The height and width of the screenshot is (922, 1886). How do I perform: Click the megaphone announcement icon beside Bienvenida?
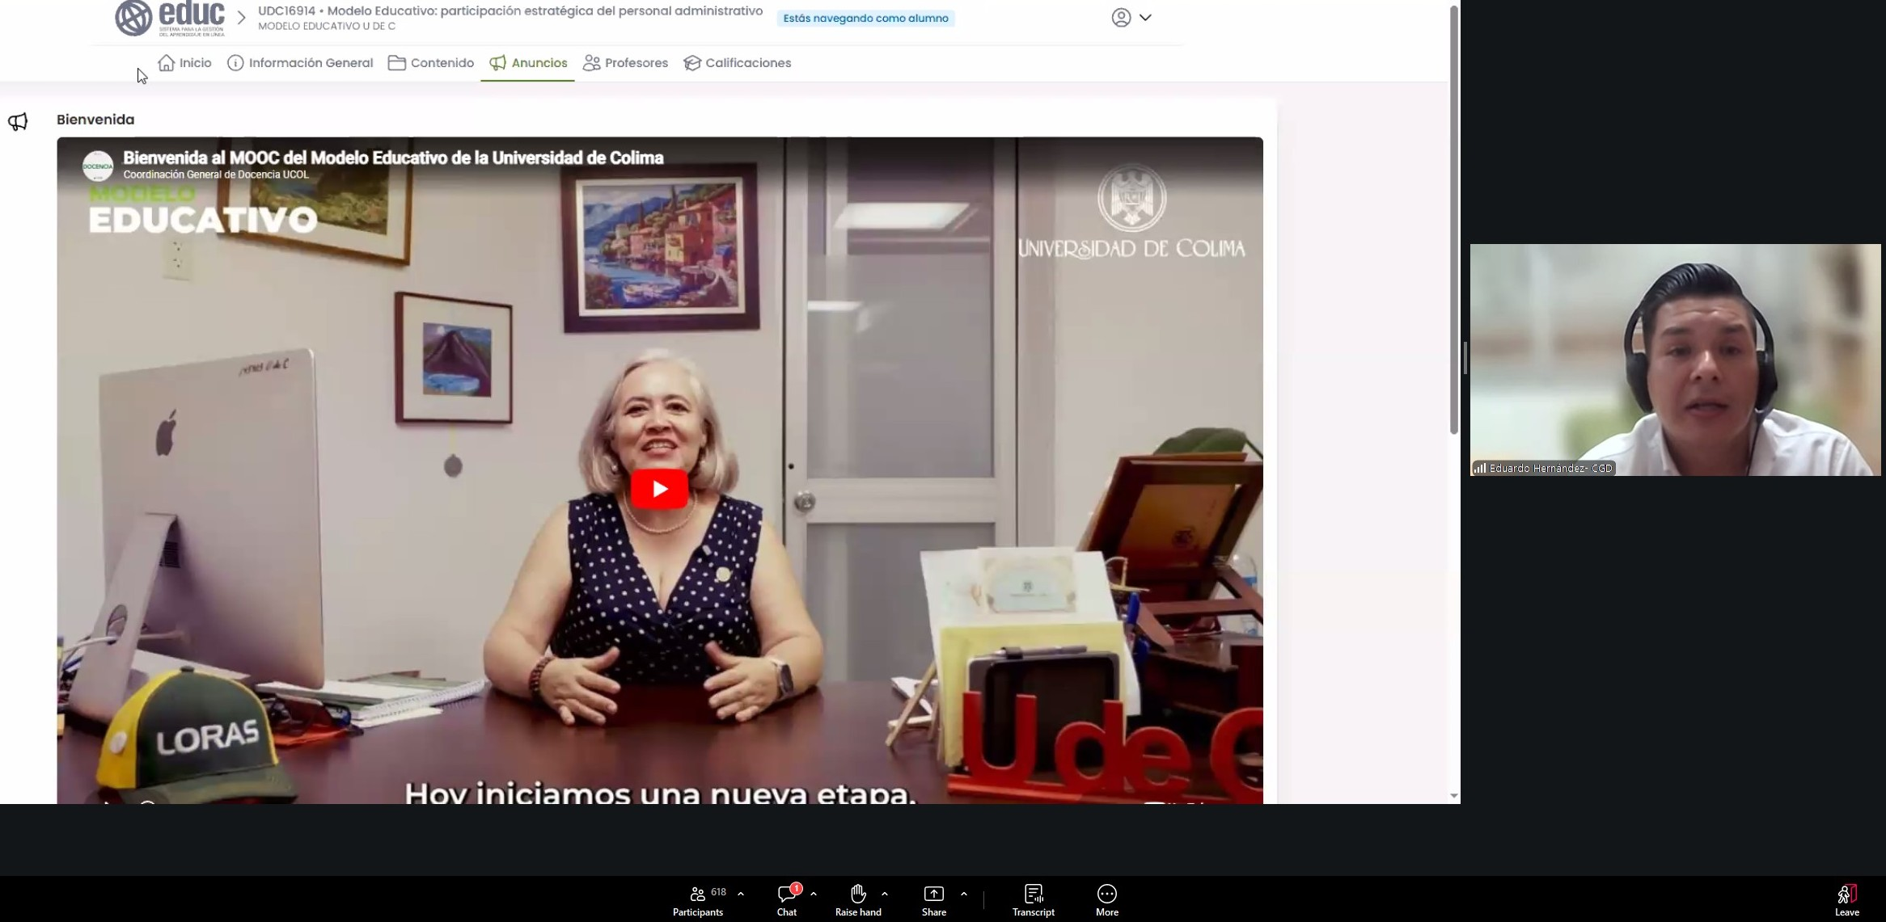point(18,121)
